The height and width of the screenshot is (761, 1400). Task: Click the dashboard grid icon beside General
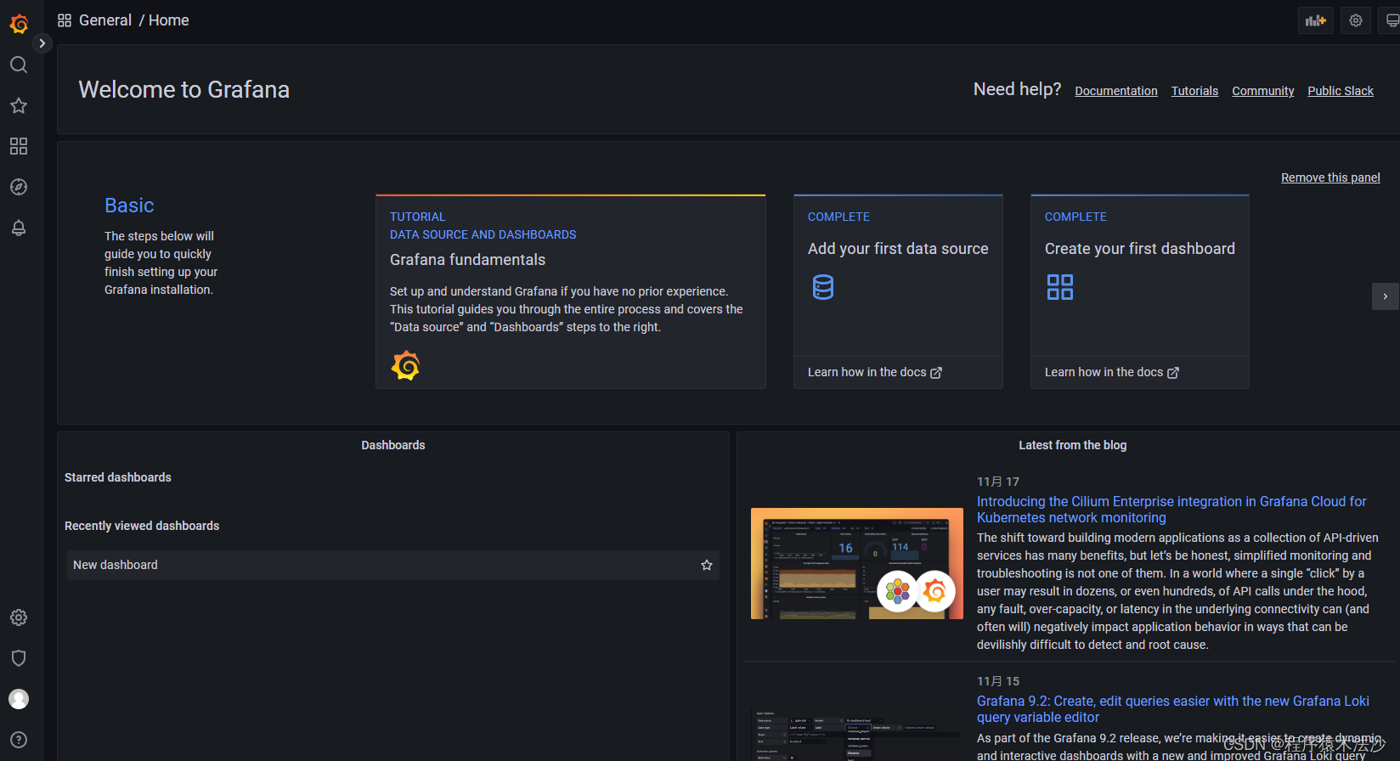pos(65,20)
